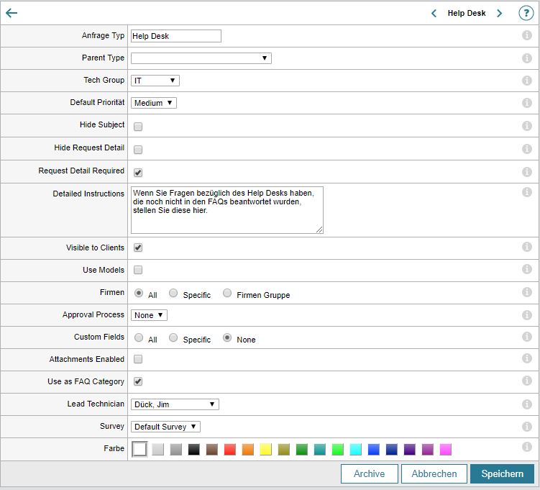
Task: Go to previous request type chevron
Action: pyautogui.click(x=434, y=14)
